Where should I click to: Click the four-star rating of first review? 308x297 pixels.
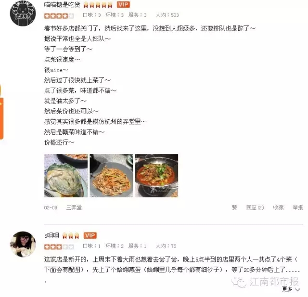coord(59,16)
